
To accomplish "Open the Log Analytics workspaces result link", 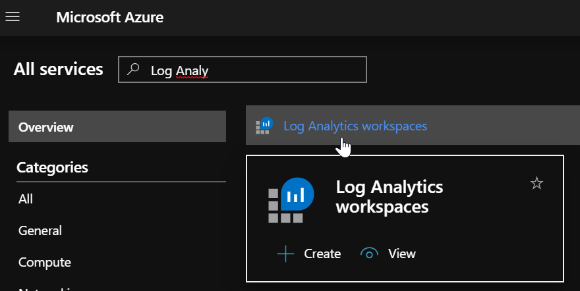I will coord(355,126).
